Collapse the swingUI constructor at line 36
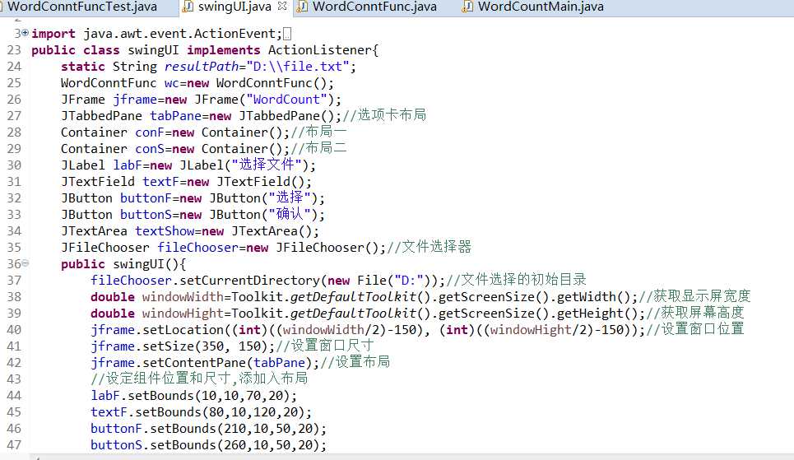Screen dimensions: 794x460 pos(25,263)
